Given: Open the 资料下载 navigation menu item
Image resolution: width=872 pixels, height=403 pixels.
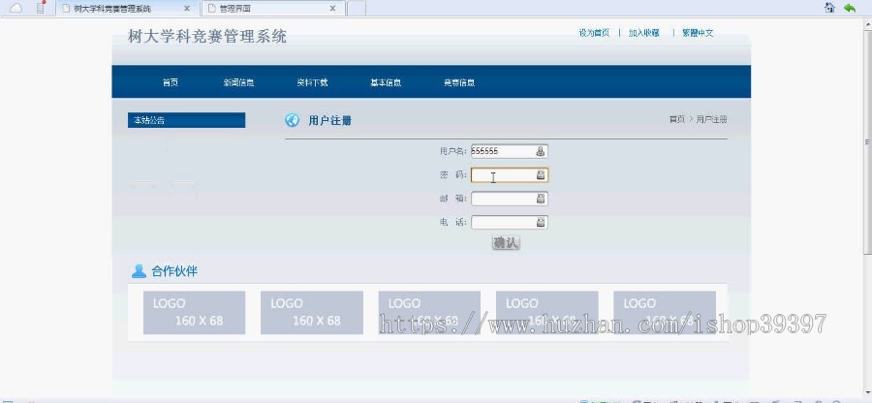Looking at the screenshot, I should tap(312, 82).
